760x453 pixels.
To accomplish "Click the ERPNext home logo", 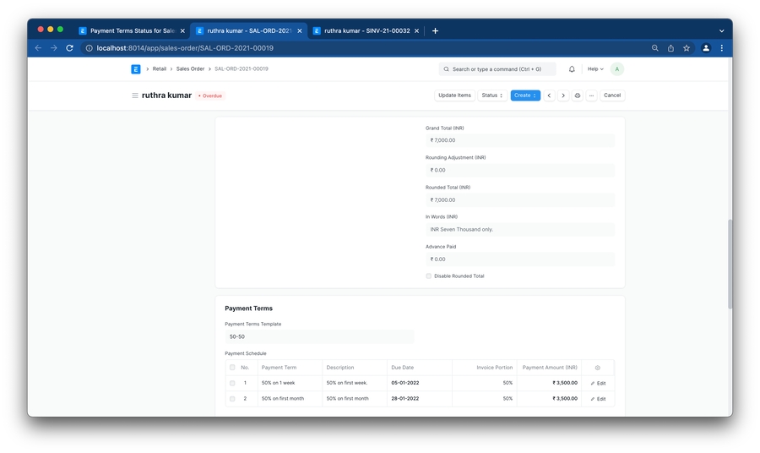I will [x=136, y=69].
